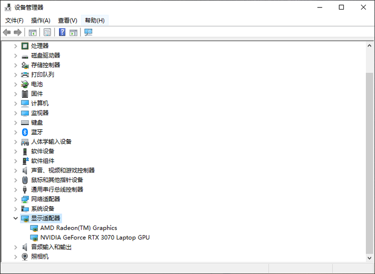Click the 键盘 keyboard icon

coord(25,122)
